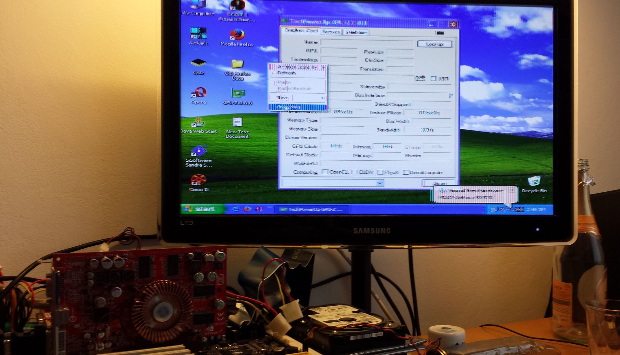The width and height of the screenshot is (620, 355).
Task: Launch Mozilla Firefox from the desktop
Action: (237, 38)
